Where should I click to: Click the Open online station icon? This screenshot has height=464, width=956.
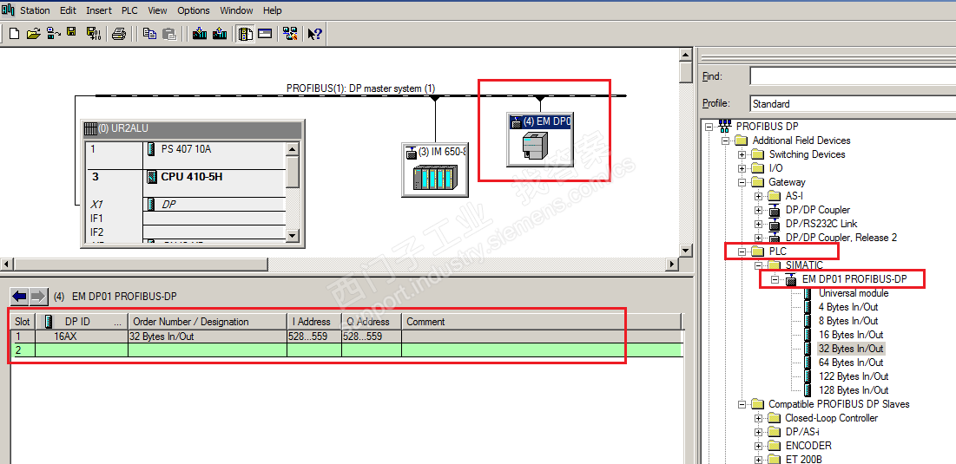point(54,34)
